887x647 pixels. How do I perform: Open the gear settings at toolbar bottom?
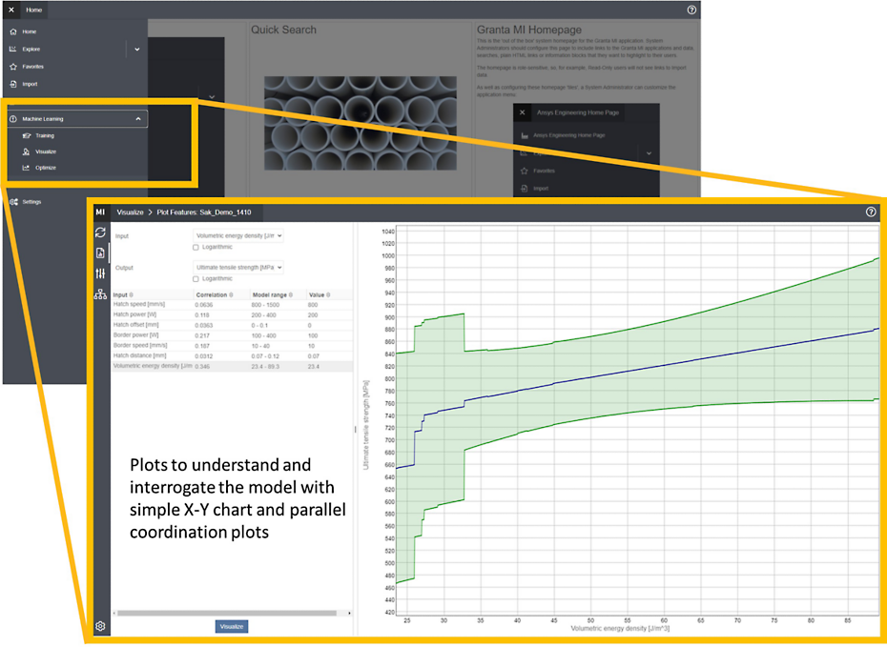click(x=100, y=626)
